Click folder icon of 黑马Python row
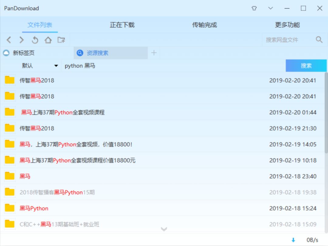This screenshot has width=328, height=246. pyautogui.click(x=10, y=208)
